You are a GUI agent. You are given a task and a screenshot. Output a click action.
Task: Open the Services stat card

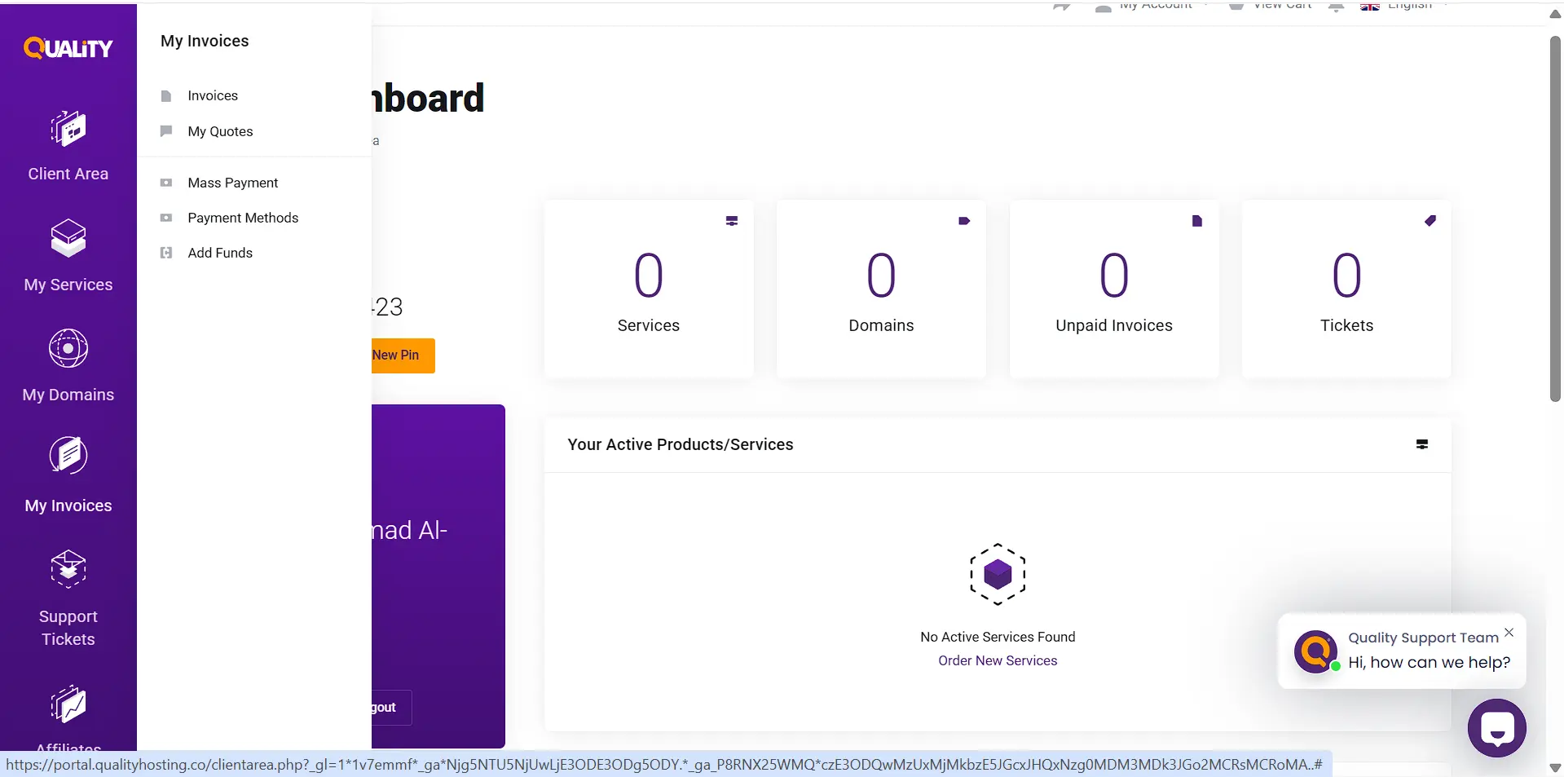click(649, 289)
